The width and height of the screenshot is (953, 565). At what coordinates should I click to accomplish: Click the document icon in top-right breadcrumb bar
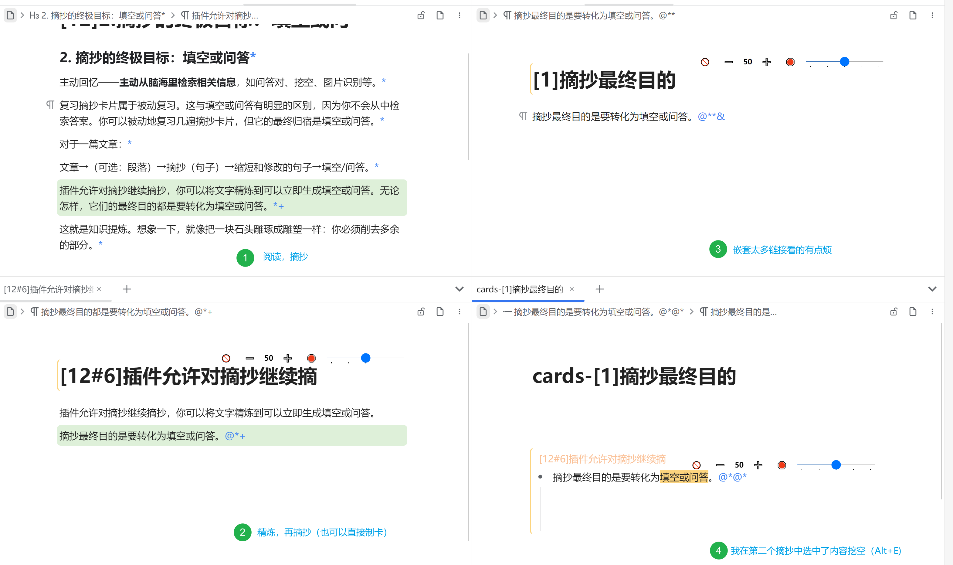(x=483, y=15)
